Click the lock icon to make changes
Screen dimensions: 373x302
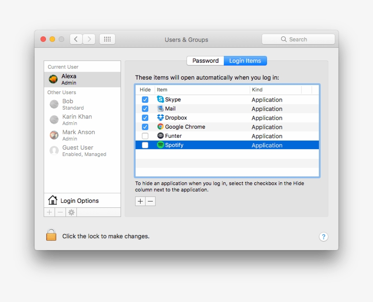coord(51,235)
